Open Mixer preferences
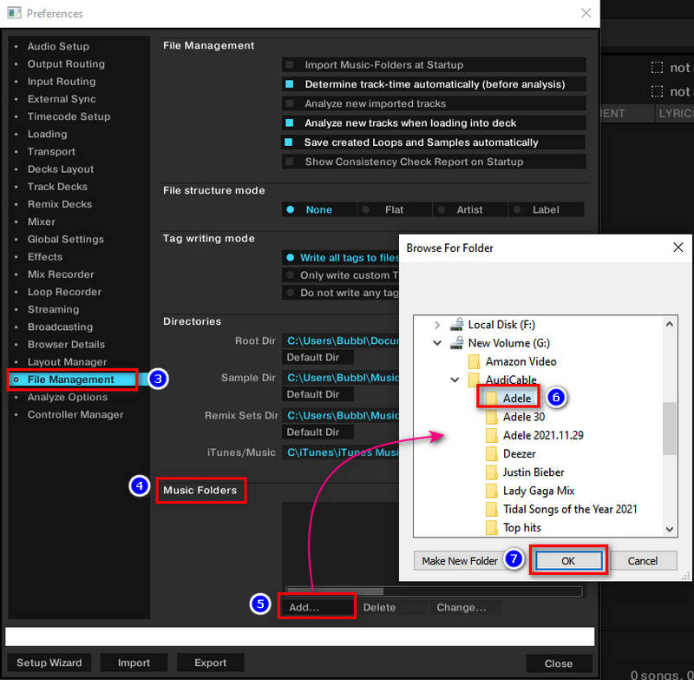This screenshot has height=680, width=694. pos(41,222)
